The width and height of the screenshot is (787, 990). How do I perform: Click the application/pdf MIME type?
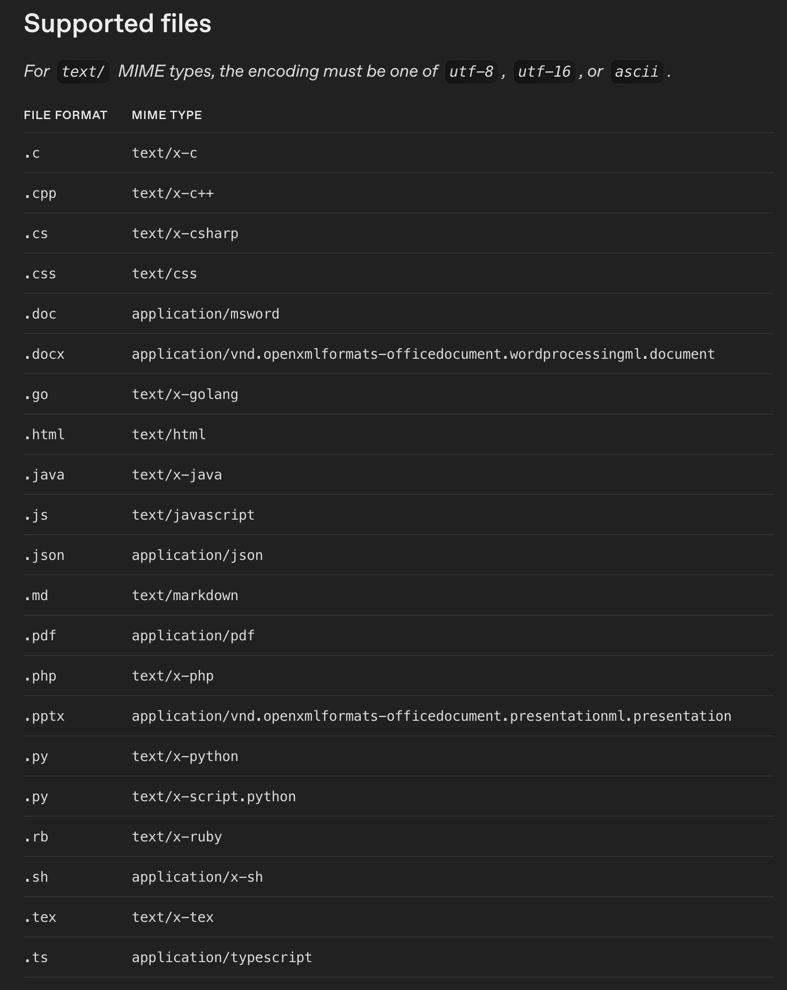[193, 636]
